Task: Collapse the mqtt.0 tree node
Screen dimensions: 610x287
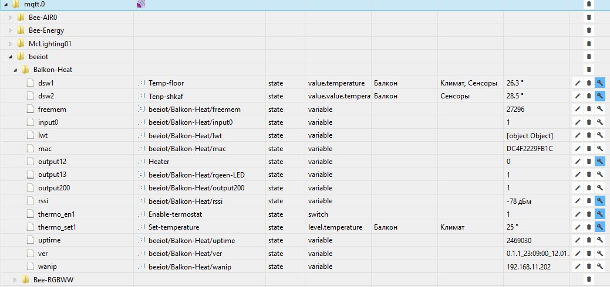Action: click(5, 4)
